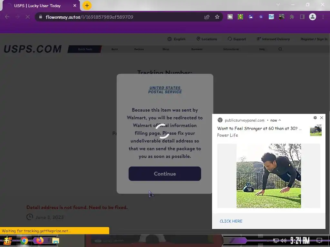Viewport: 330px width, 247px height.
Task: Open the puzzle-piece Extensions menu
Action: (x=292, y=17)
